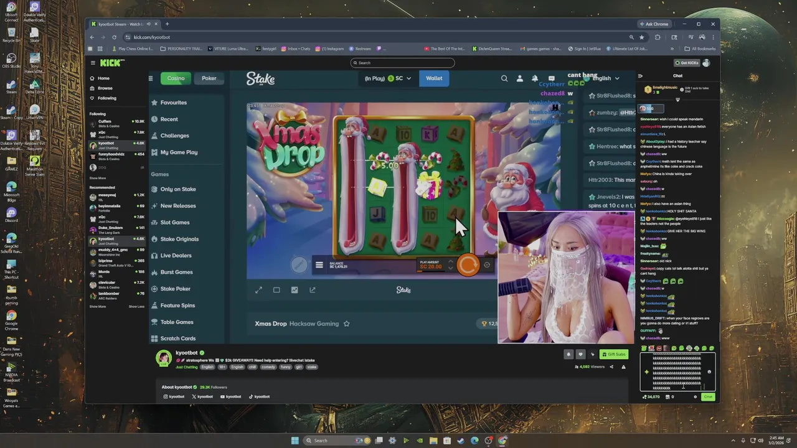
Task: Open live stats chart icon
Action: tap(295, 290)
